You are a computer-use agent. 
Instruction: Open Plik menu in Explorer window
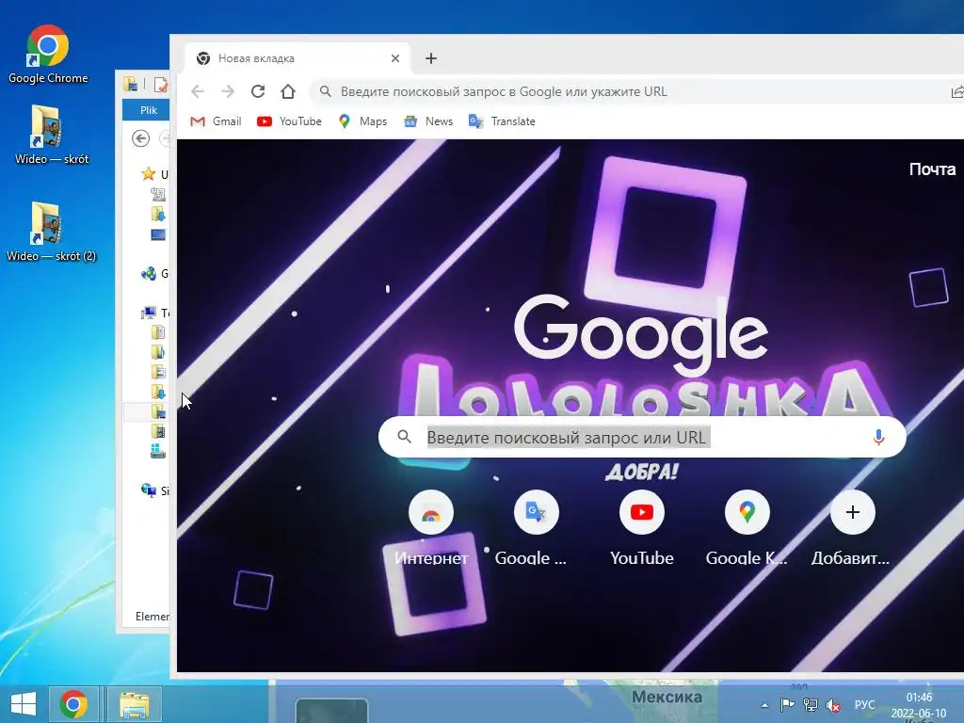[148, 111]
